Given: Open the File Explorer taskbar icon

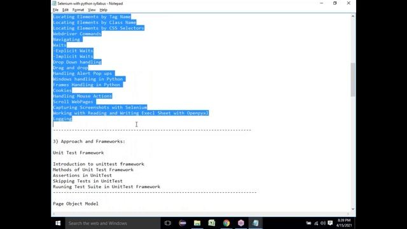Looking at the screenshot, I should tap(197, 223).
